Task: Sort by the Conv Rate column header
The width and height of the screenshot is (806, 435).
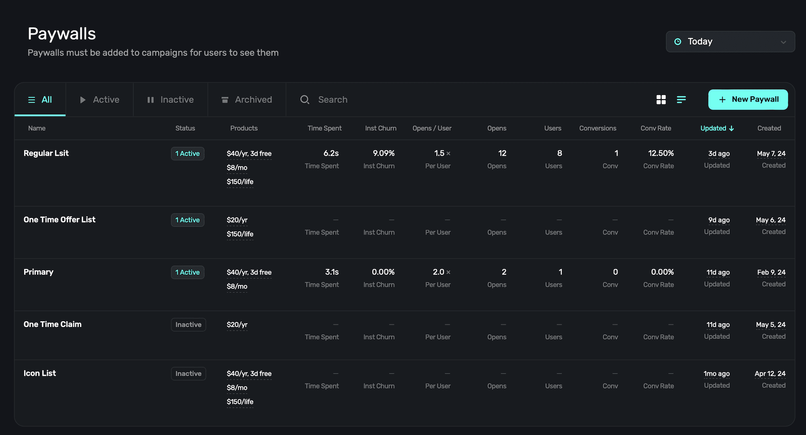Action: click(656, 128)
